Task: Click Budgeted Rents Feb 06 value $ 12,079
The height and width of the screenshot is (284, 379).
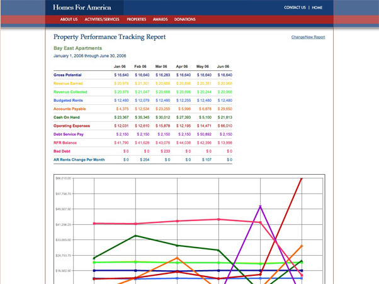Action: (142, 101)
